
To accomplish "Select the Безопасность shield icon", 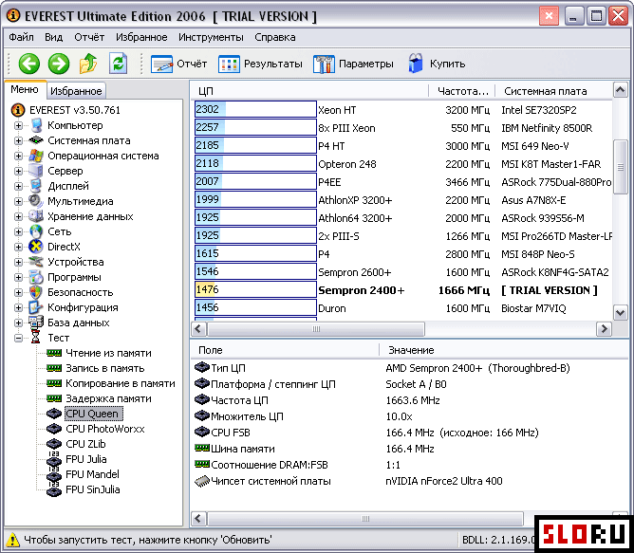I will [35, 292].
